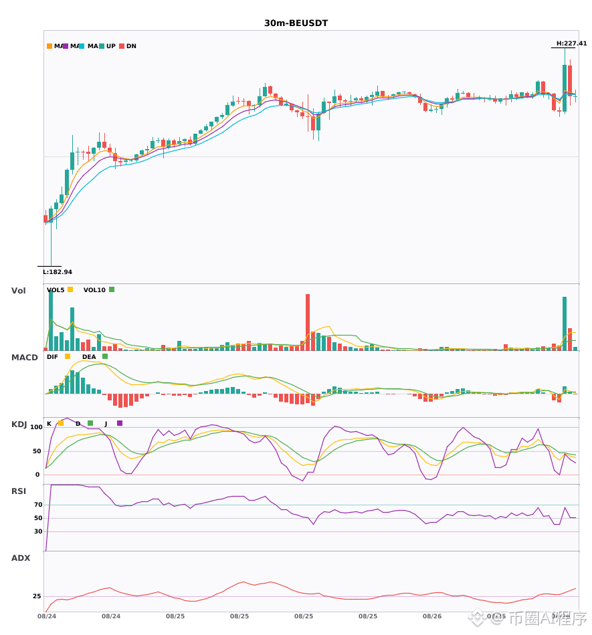
Task: Click the candlestick reaching the 227.41 high
Action: (x=565, y=81)
